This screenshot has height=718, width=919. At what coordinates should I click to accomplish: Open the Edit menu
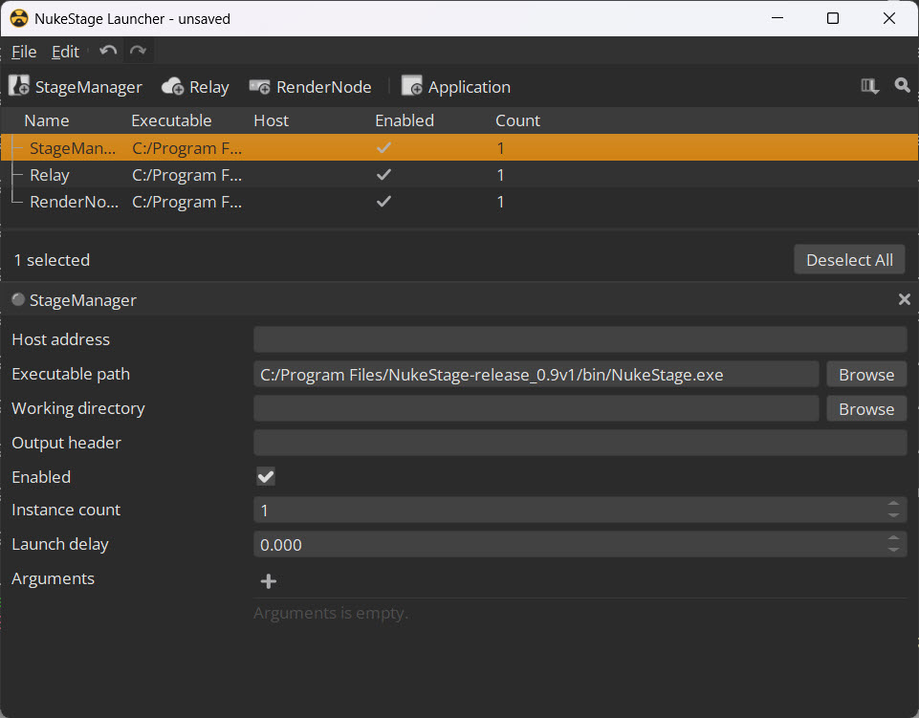[x=65, y=52]
